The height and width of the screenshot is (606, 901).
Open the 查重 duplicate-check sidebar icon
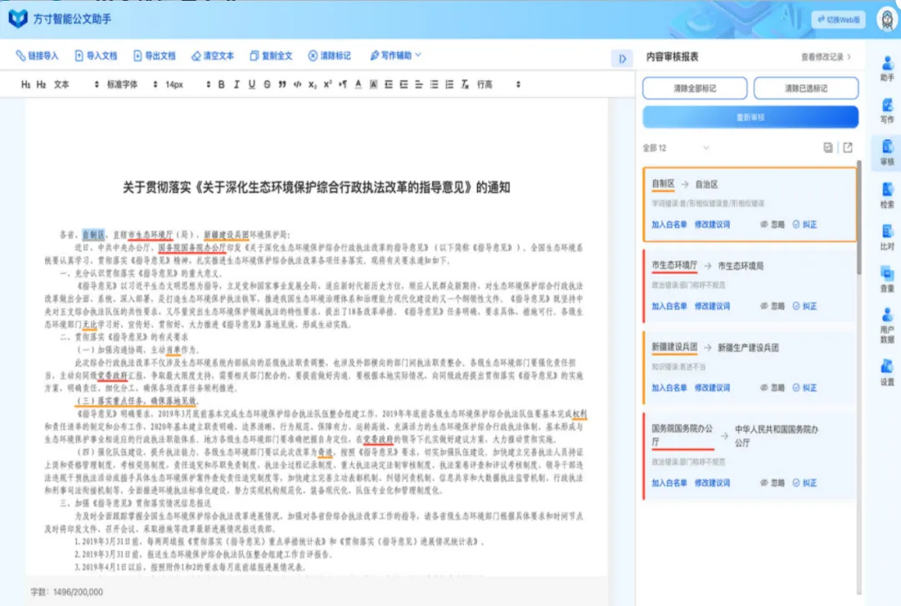click(x=887, y=280)
